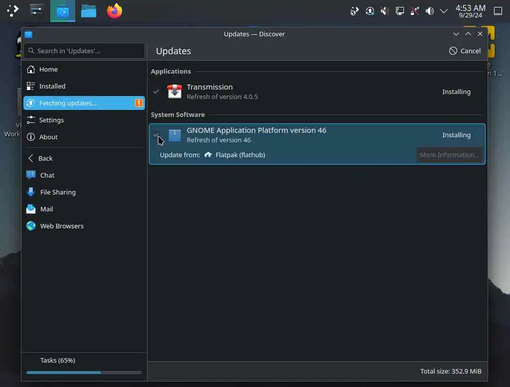Cancel the running updates
This screenshot has height=387, width=510.
[465, 51]
